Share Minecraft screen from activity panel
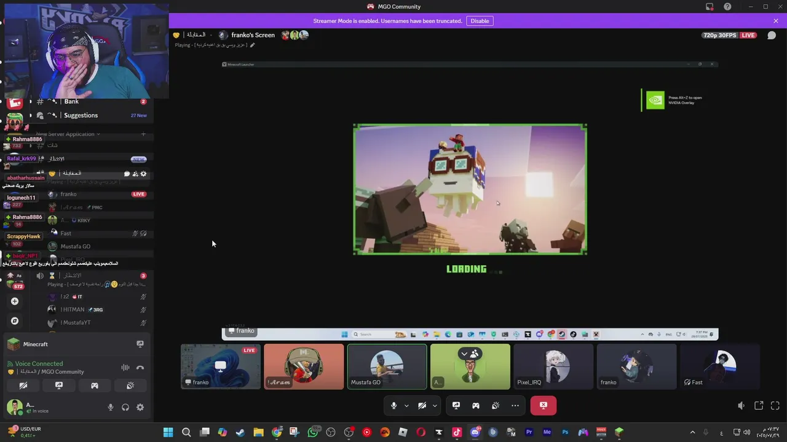 point(140,344)
